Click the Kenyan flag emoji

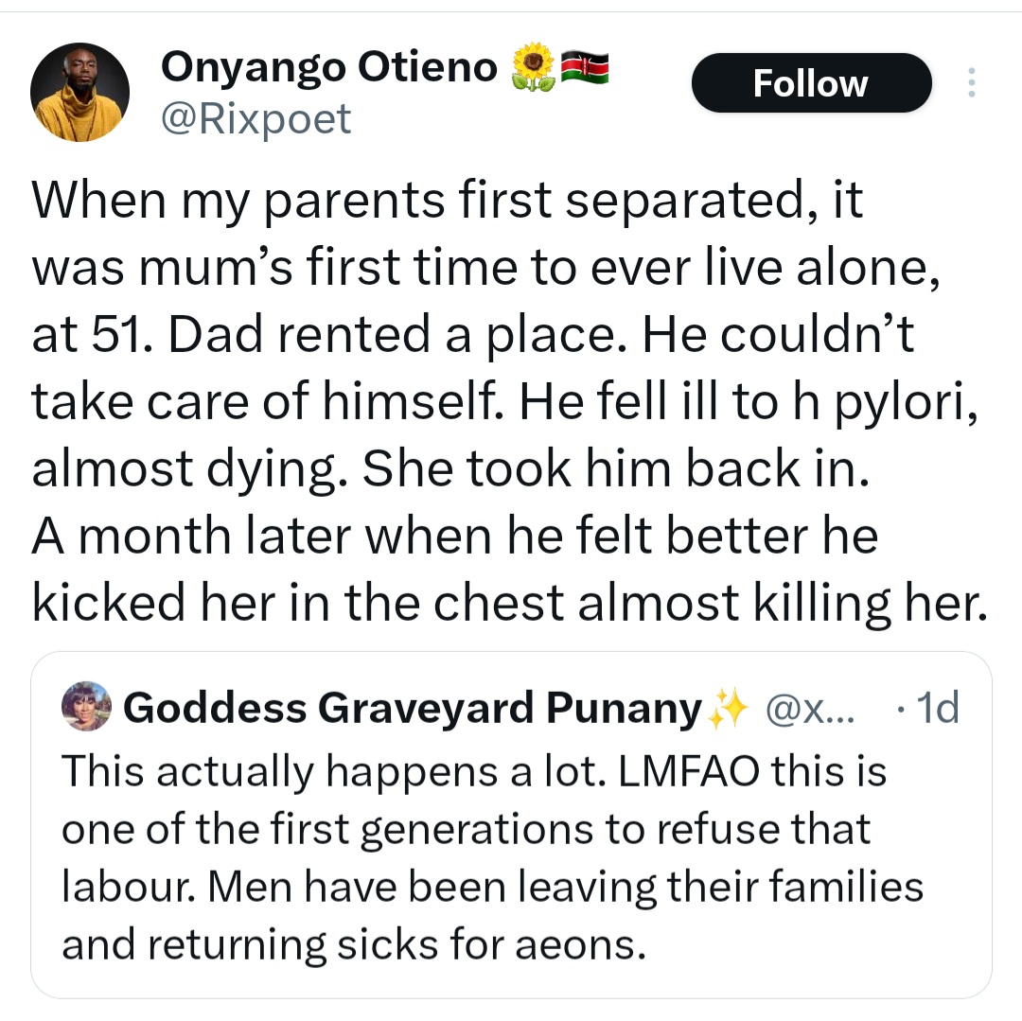(x=585, y=67)
